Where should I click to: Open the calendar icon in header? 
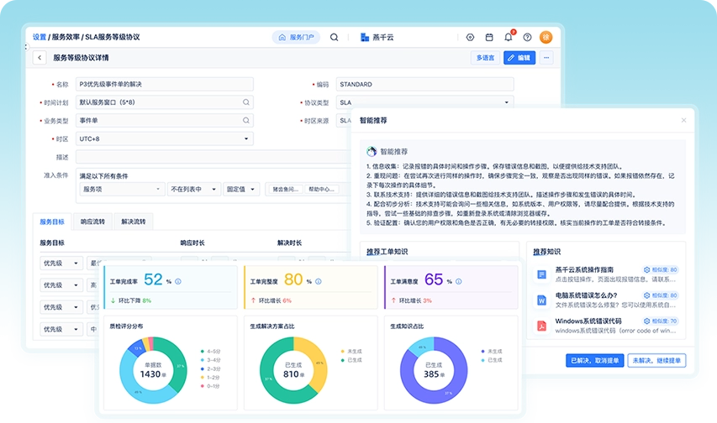[489, 38]
